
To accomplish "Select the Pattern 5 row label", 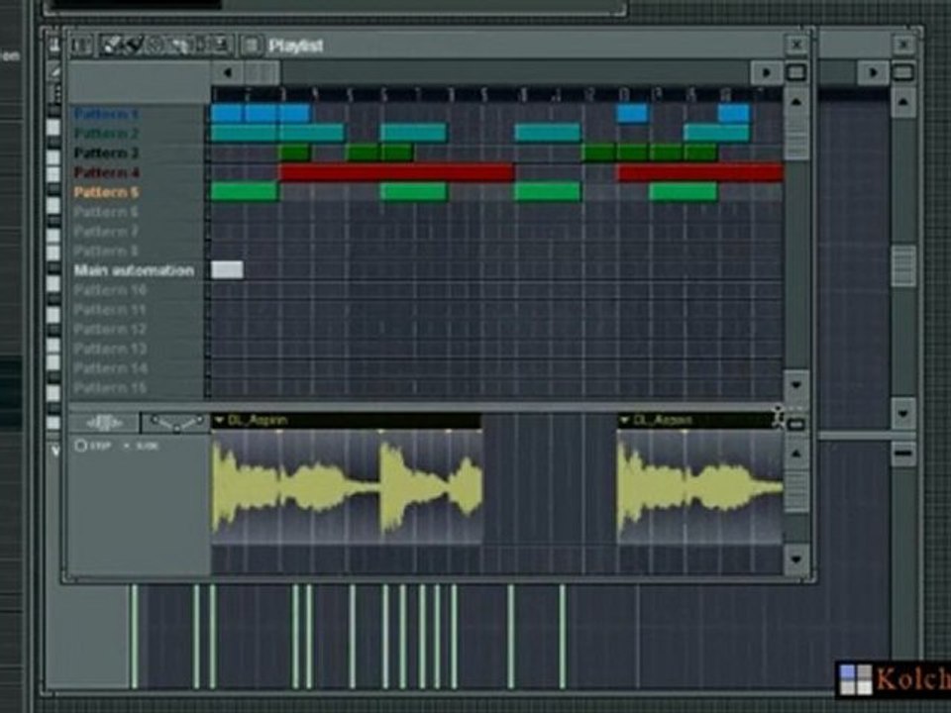I will click(106, 192).
